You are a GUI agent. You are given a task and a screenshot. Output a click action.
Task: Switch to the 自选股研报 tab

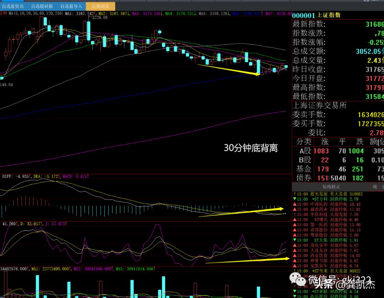(42, 6)
